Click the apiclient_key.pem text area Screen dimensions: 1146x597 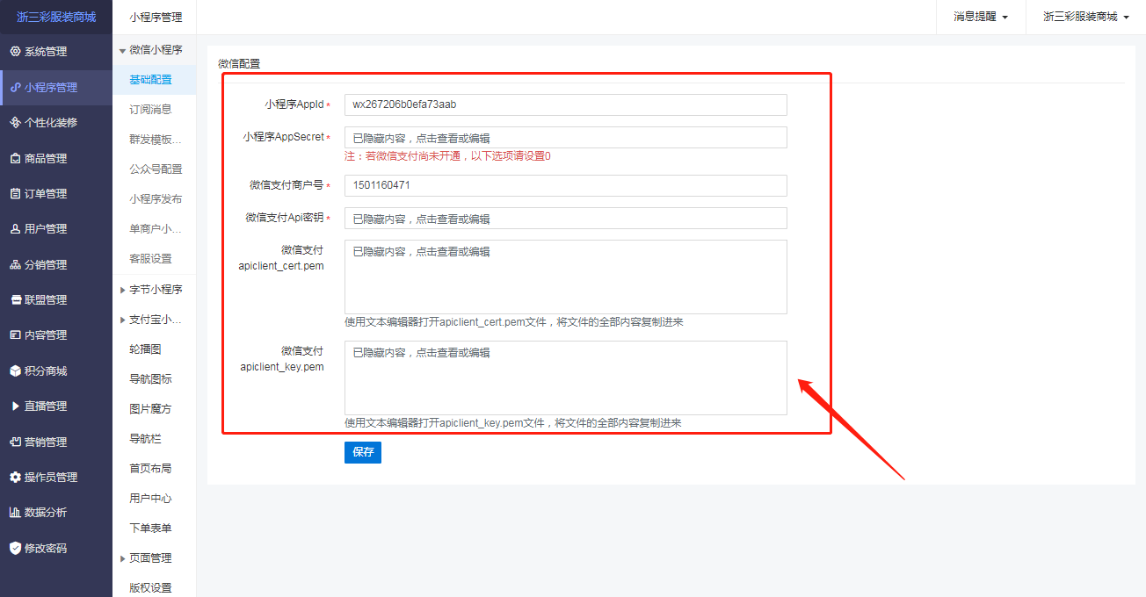pyautogui.click(x=566, y=378)
